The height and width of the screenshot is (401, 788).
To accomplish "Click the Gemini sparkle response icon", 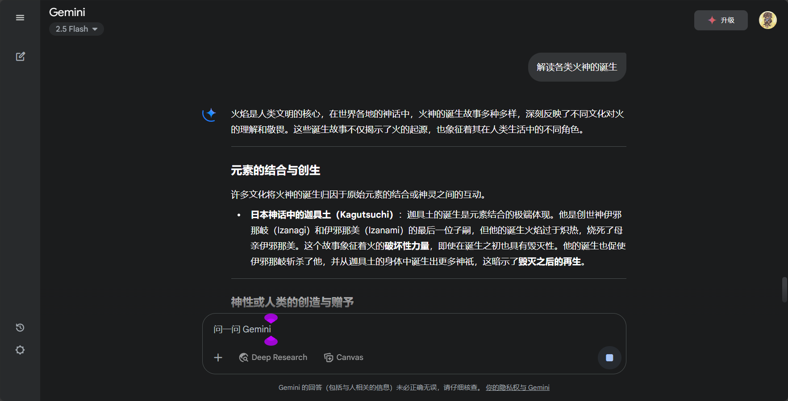I will click(x=209, y=114).
